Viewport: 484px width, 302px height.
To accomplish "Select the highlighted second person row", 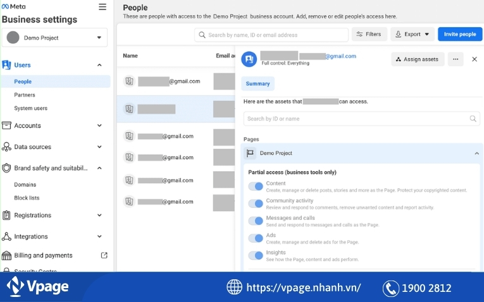I will pyautogui.click(x=176, y=109).
